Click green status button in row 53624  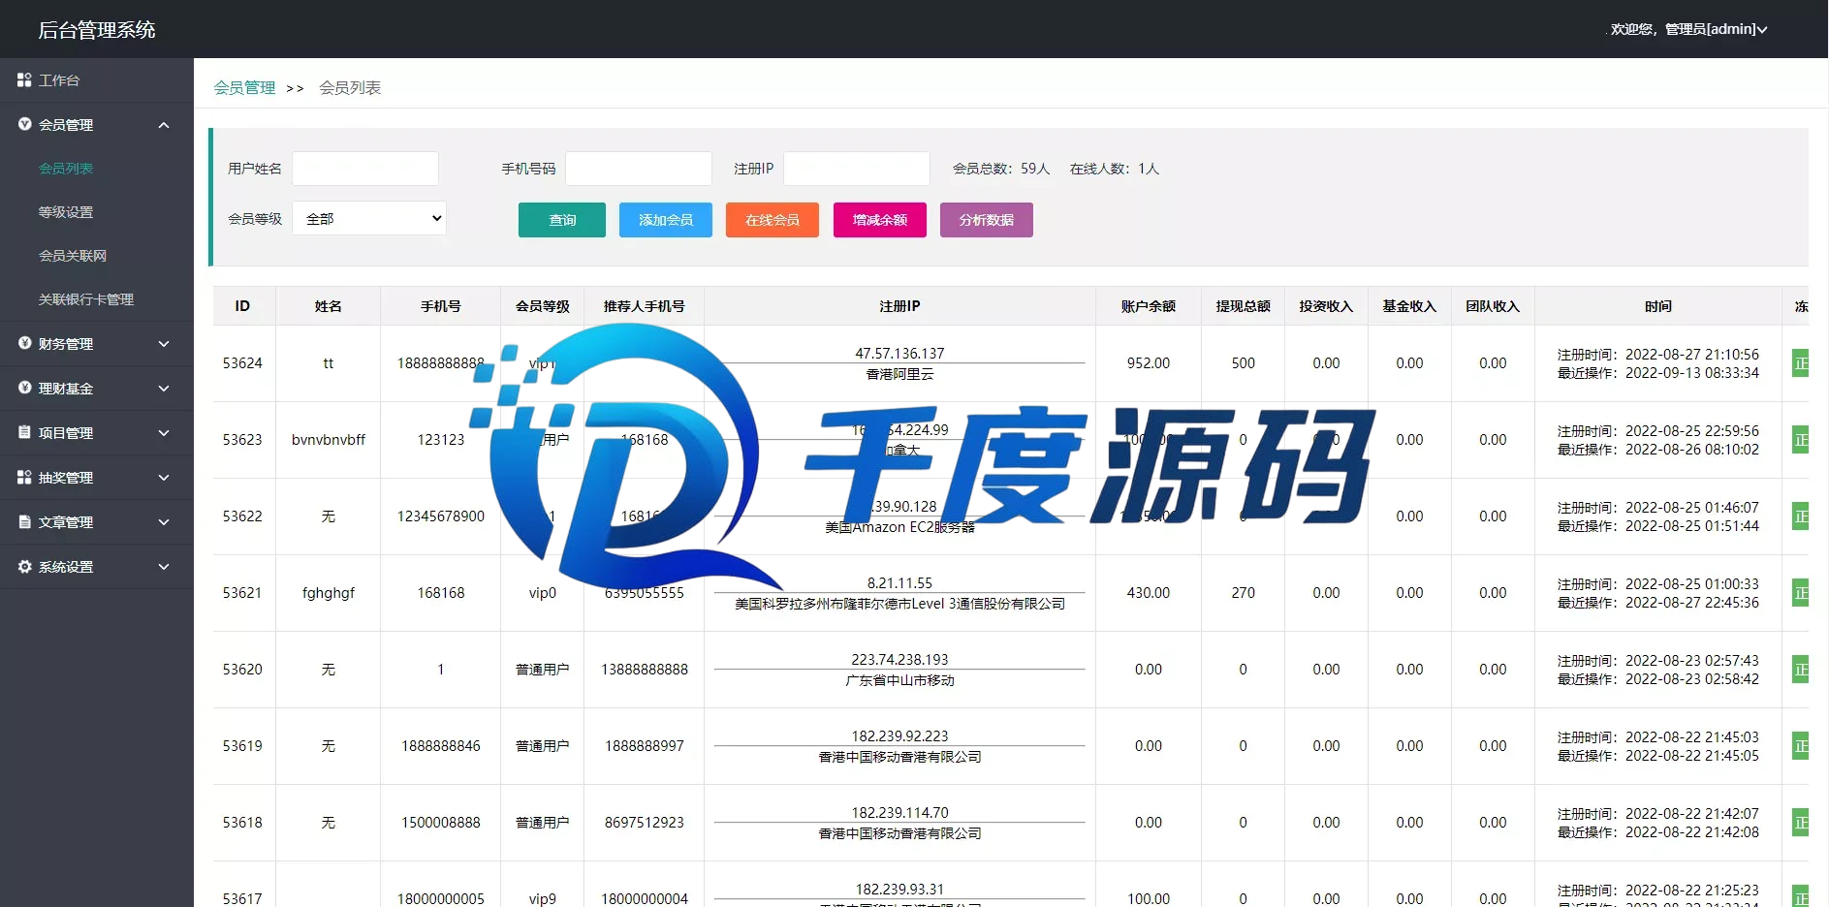click(x=1801, y=363)
